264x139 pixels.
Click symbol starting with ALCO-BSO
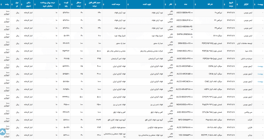tap(185, 97)
